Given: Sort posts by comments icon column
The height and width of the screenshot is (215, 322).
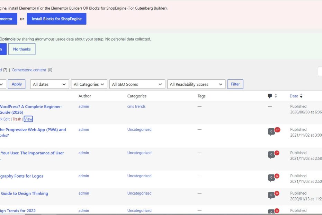Looking at the screenshot, I should point(270,96).
